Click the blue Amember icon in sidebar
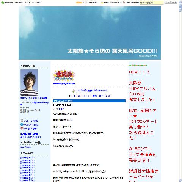The height and width of the screenshot is (182, 182). tap(22, 124)
